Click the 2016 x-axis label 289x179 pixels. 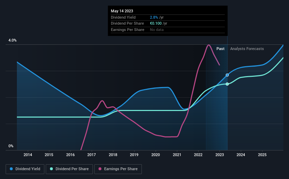[x=70, y=155]
